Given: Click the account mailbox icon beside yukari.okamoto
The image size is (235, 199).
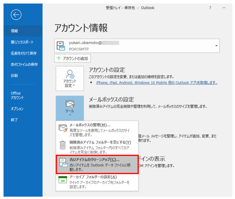Looking at the screenshot, I should pyautogui.click(x=61, y=46).
